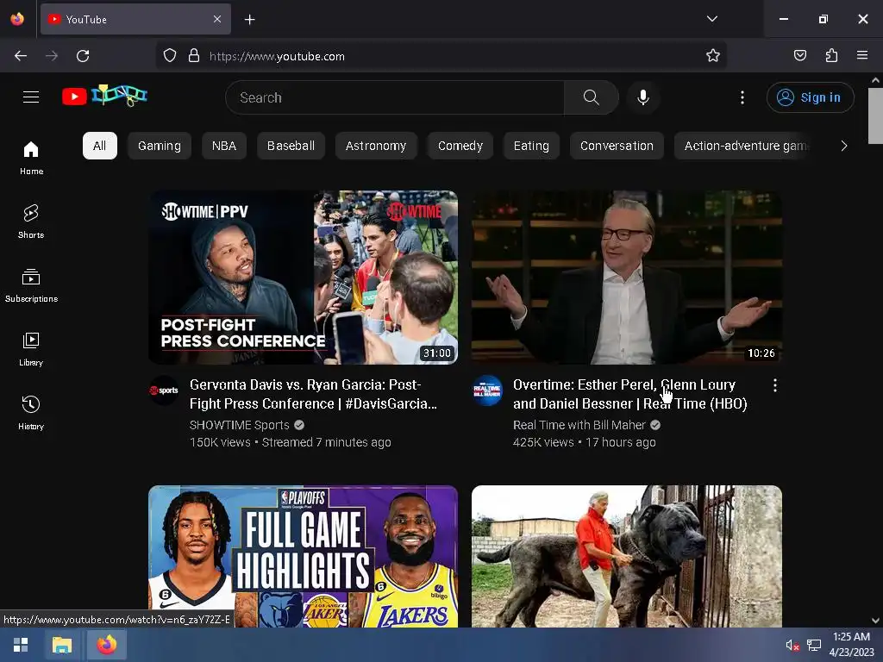Open a new browser tab
The width and height of the screenshot is (883, 662).
pyautogui.click(x=249, y=20)
